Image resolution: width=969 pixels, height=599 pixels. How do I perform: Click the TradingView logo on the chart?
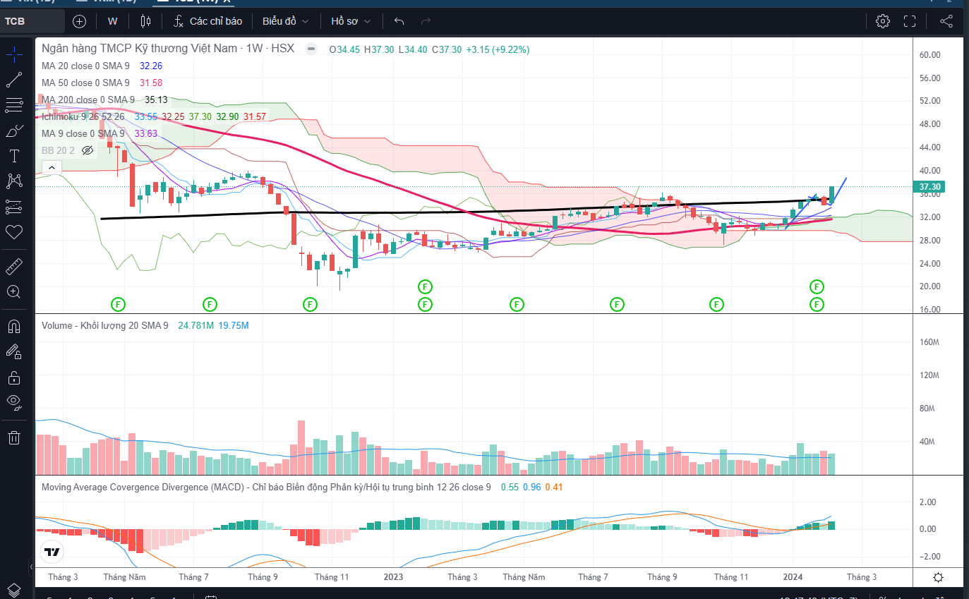[52, 552]
